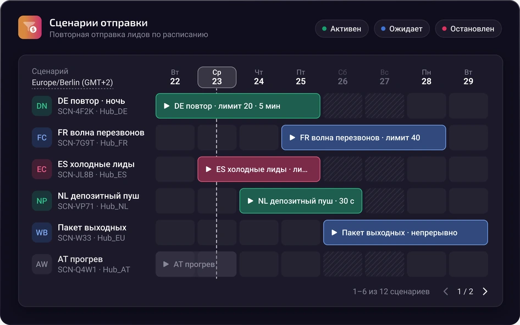Toggle the Остановлен status filter
Viewport: 520px width, 325px height.
coord(468,29)
